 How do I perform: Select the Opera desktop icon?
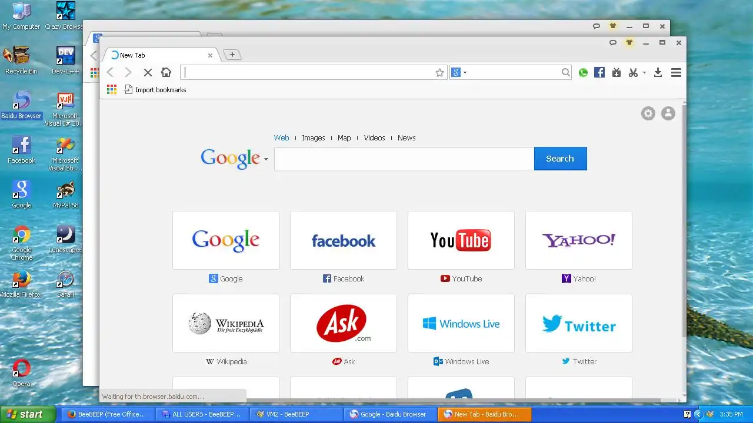tap(21, 373)
